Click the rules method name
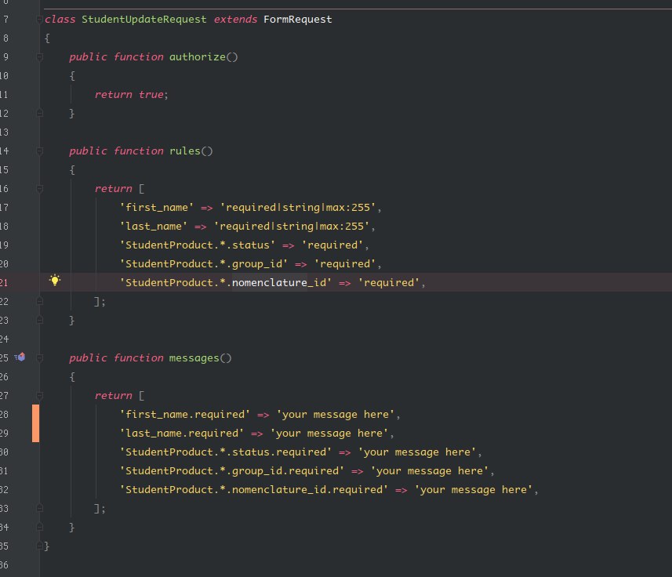 pos(185,151)
